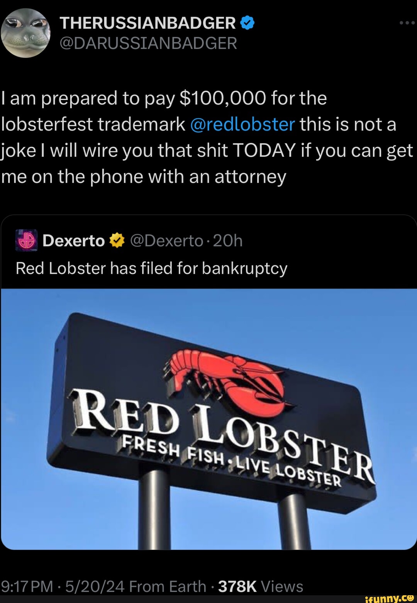This screenshot has height=603, width=417.
Task: Click the 9:17 PM 5/20/24 timestamp
Action: 63,586
